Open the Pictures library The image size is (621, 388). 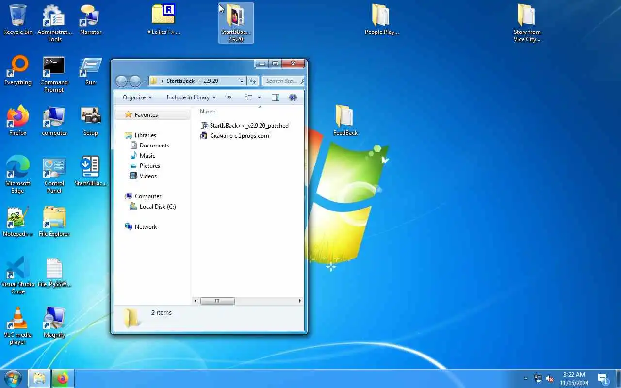(x=145, y=166)
